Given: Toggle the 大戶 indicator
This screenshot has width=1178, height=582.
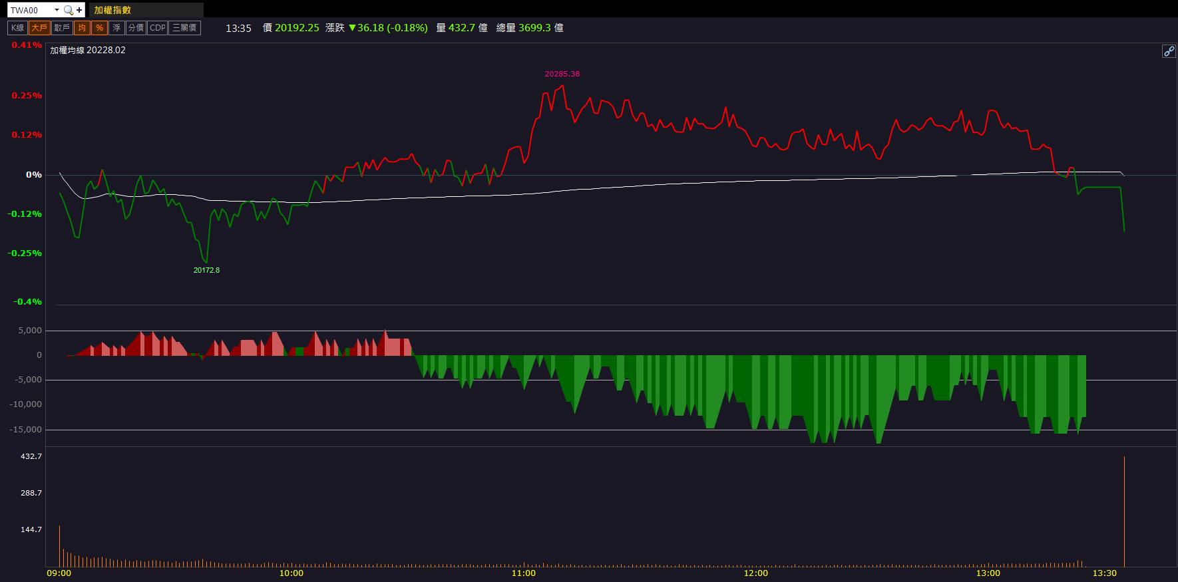Looking at the screenshot, I should [39, 28].
